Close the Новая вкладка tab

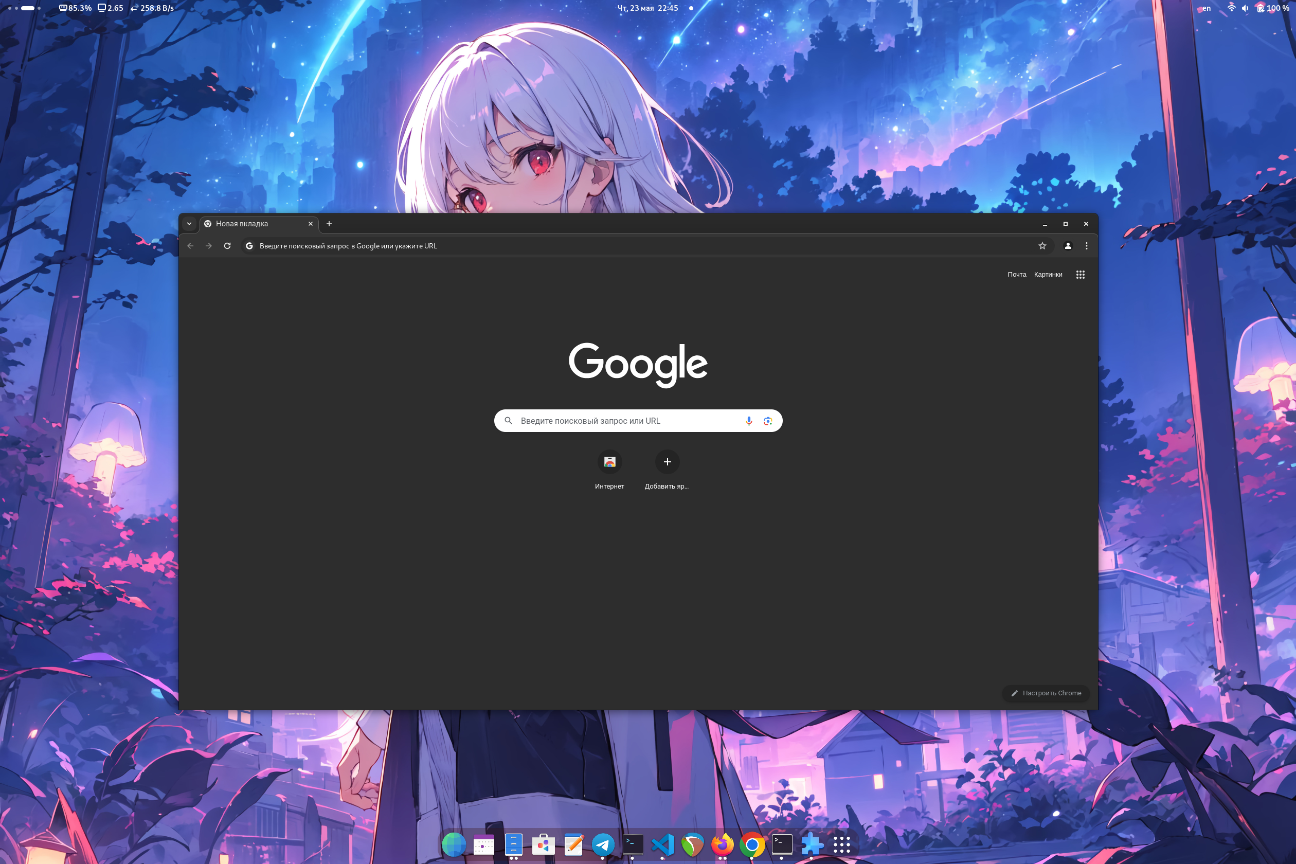(x=310, y=224)
